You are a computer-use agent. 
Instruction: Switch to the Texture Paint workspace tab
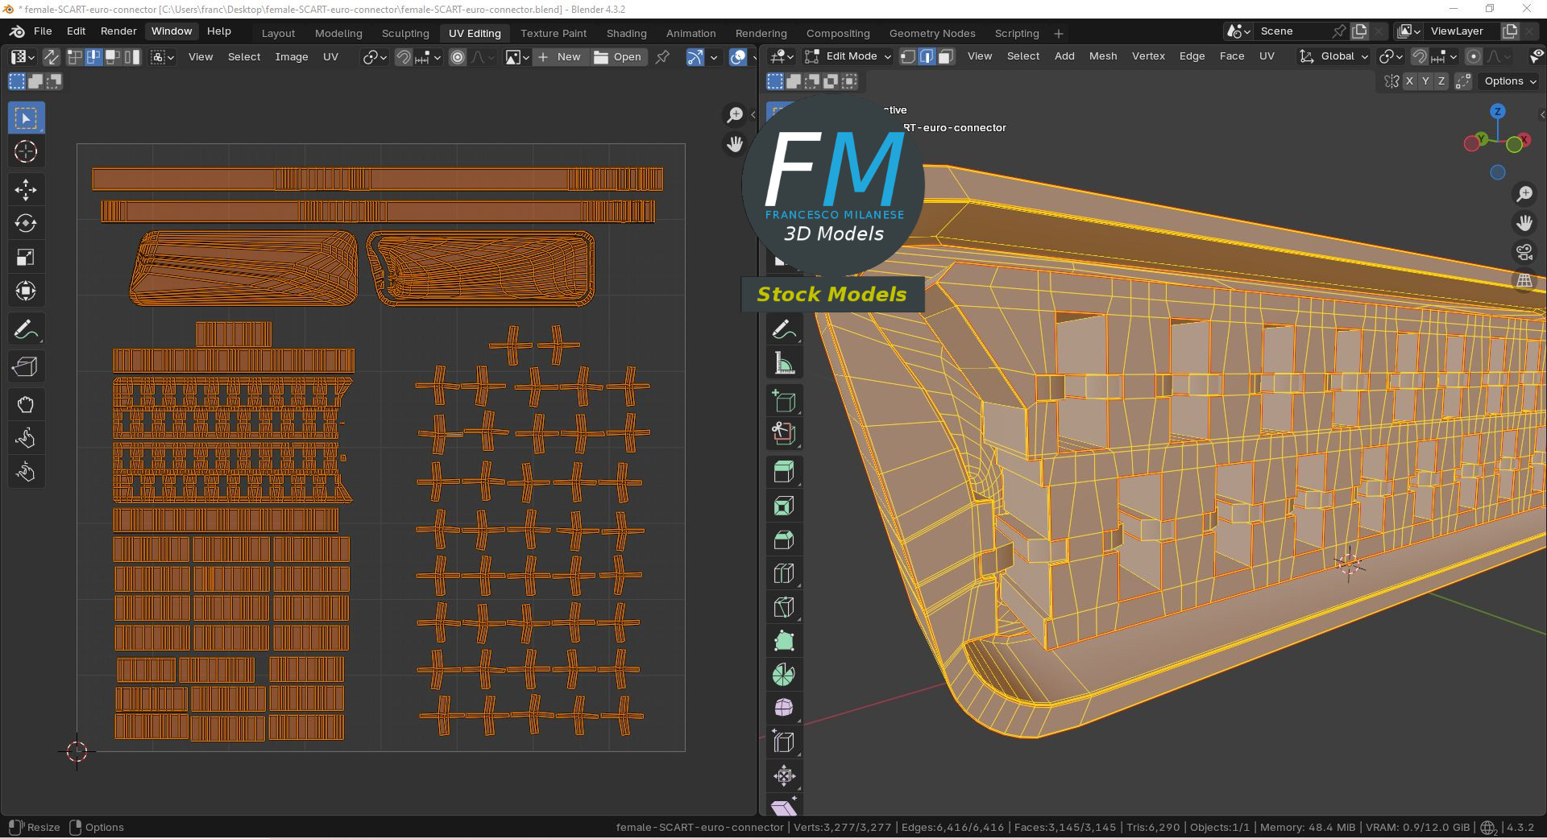553,33
